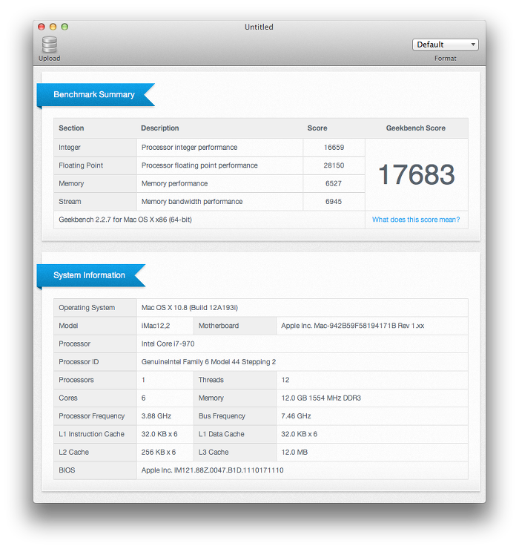The width and height of the screenshot is (519, 549).
Task: Click the Untitled window title
Action: coord(259,27)
